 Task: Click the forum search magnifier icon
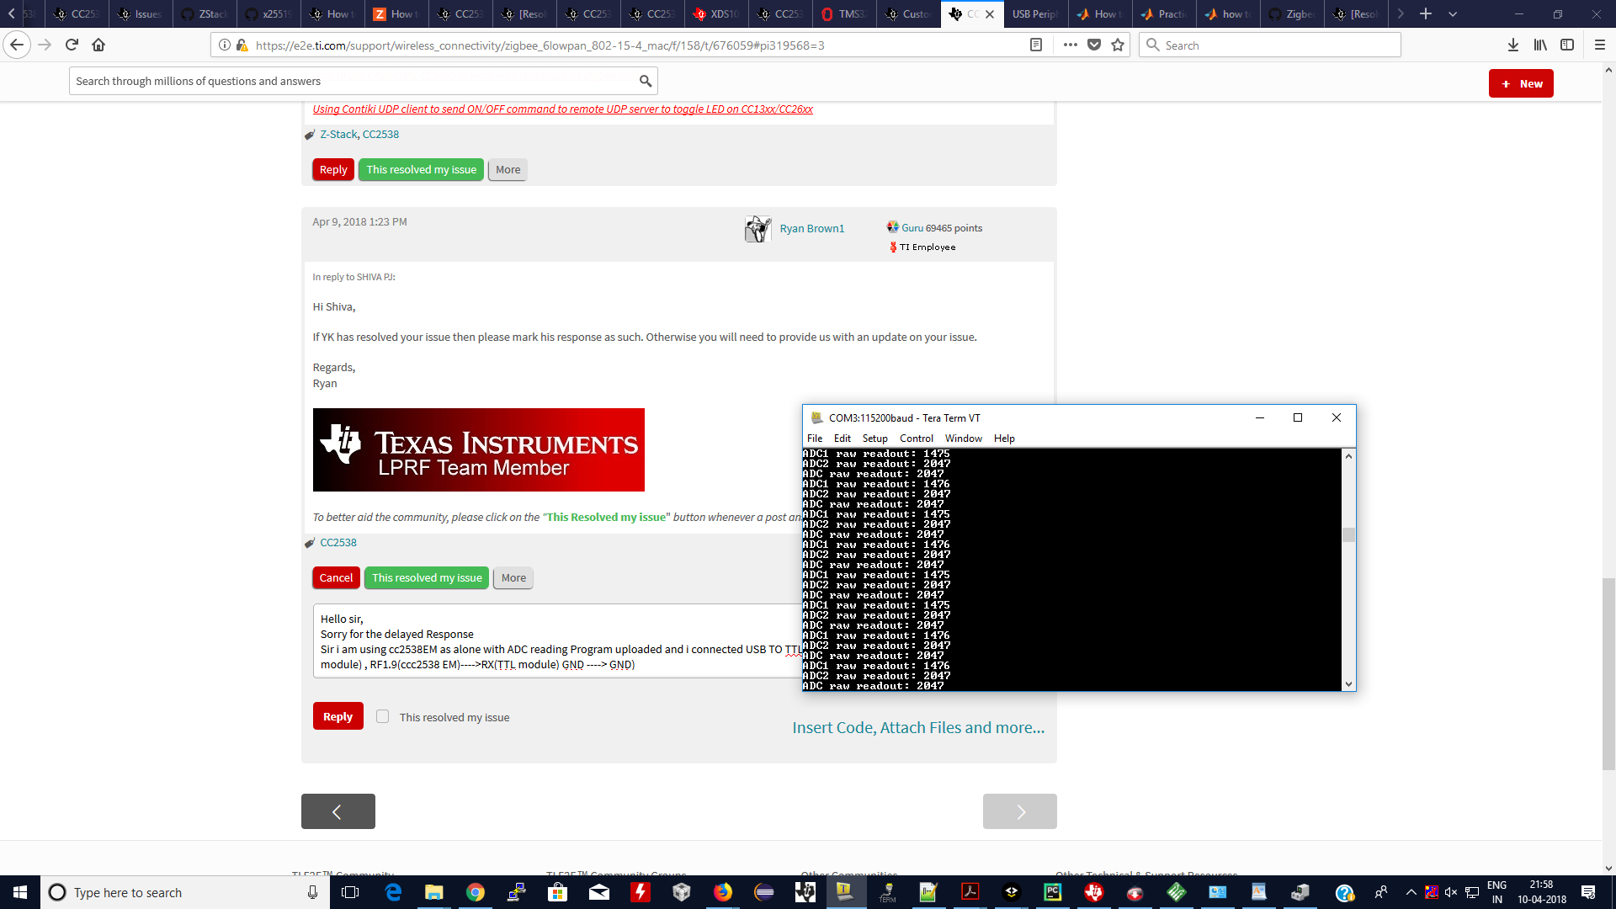[x=646, y=82]
